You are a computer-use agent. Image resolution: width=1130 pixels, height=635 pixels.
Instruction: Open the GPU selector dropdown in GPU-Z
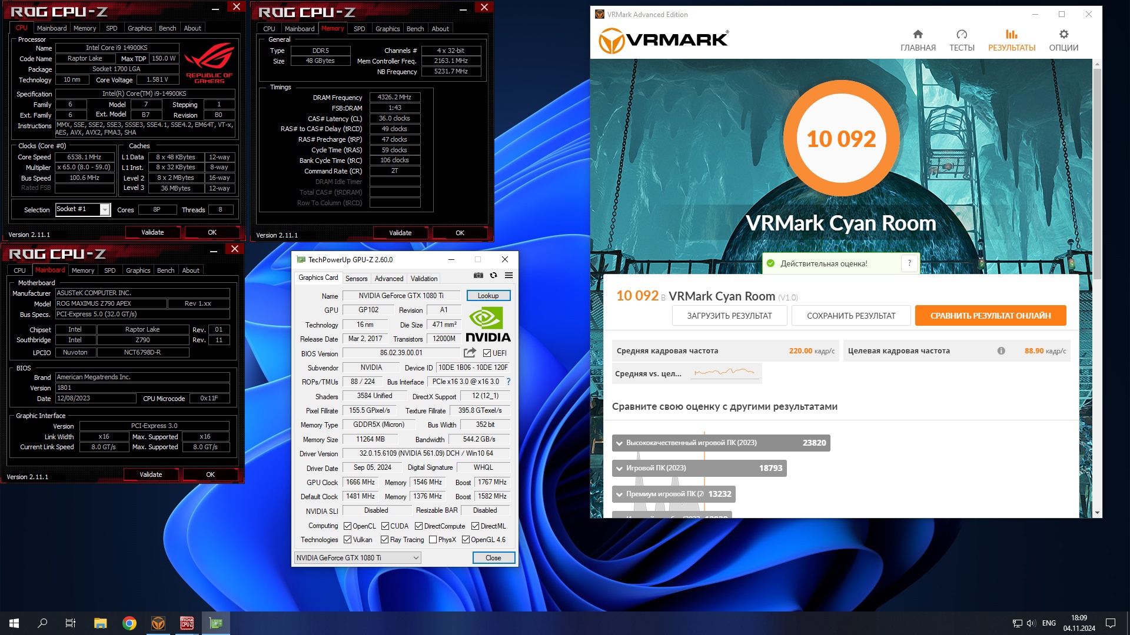pos(357,558)
